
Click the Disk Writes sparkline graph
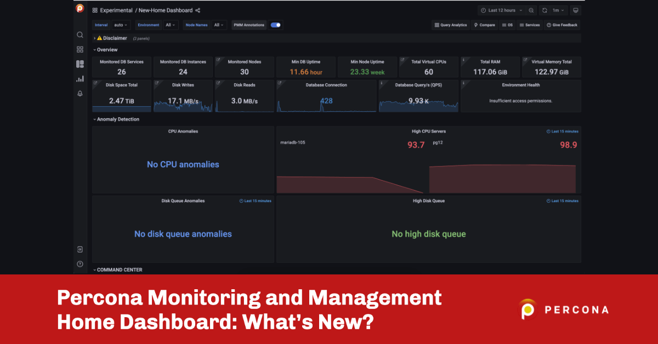tap(183, 106)
